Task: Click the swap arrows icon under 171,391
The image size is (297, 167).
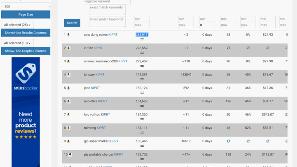Action: pos(142,79)
